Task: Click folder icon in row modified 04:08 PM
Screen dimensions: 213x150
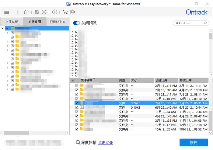Action: 82,120
